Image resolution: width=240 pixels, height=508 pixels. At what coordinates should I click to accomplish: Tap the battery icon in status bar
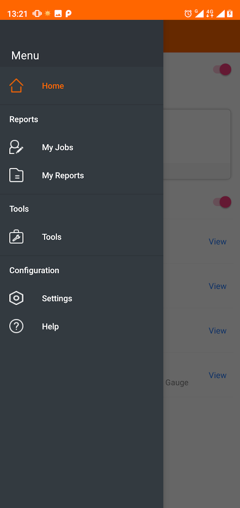[230, 14]
